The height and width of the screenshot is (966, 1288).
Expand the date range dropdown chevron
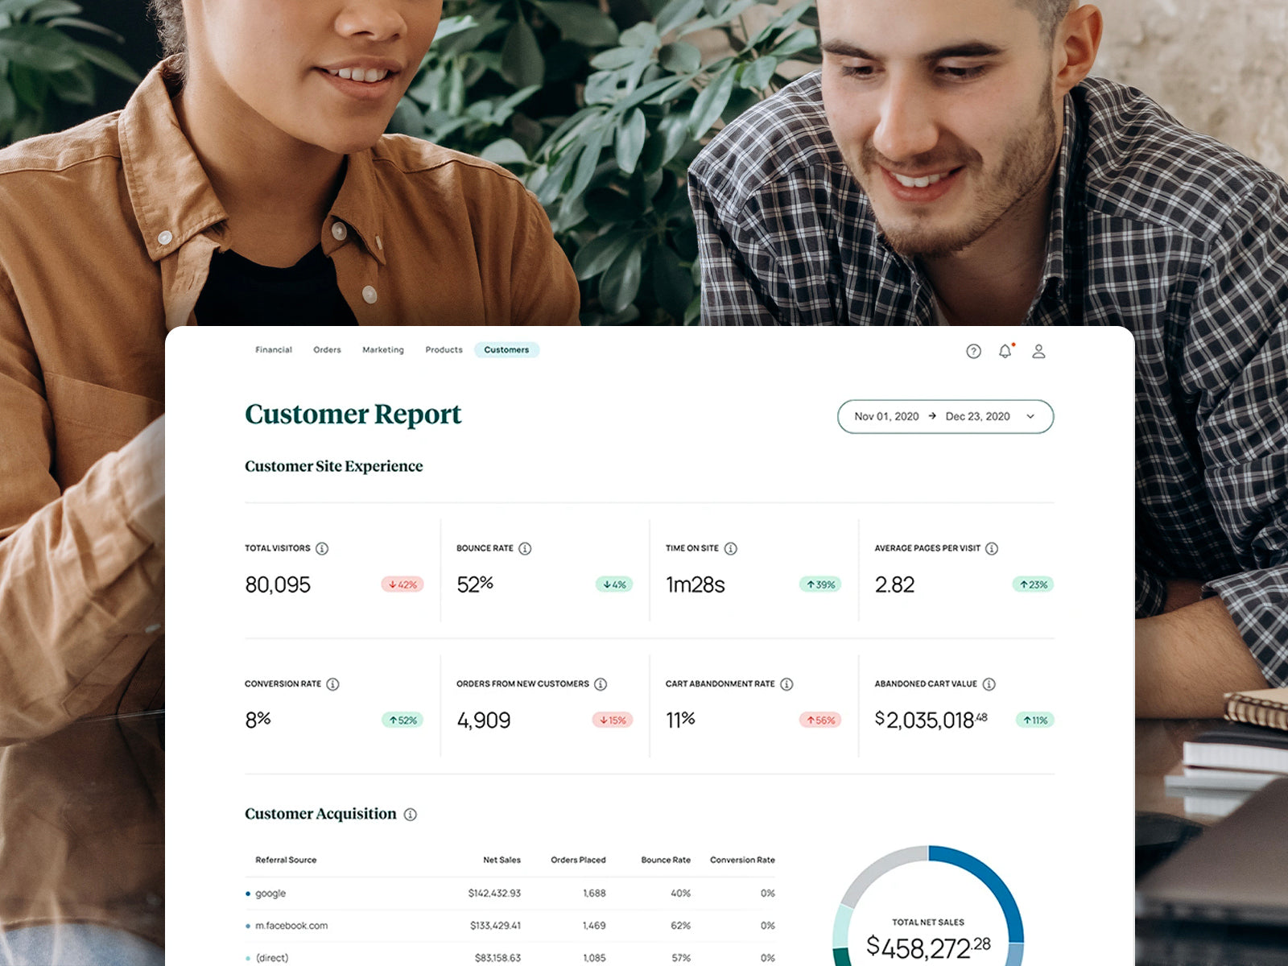1030,416
